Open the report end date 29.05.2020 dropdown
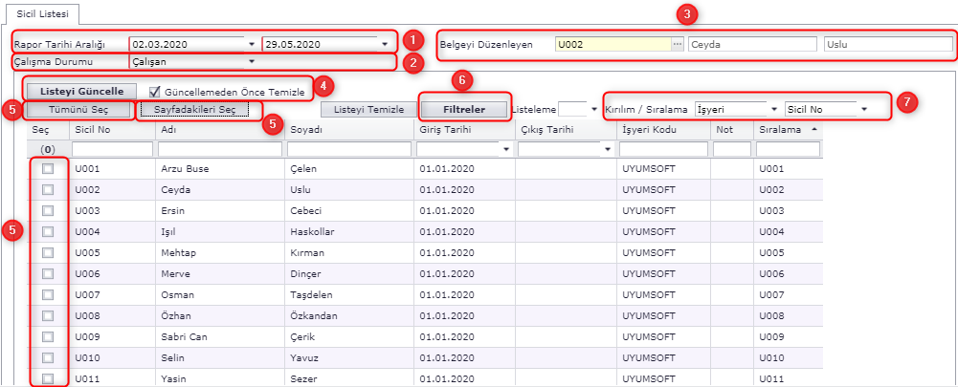Screen dimensions: 958x387 click(x=385, y=44)
